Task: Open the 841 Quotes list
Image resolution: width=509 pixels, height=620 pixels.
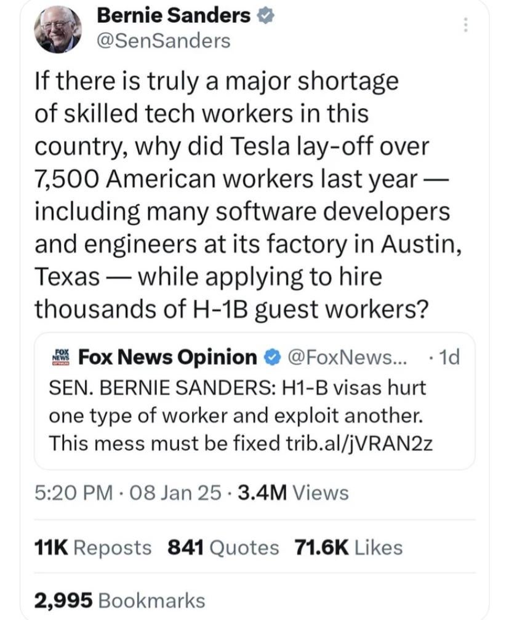Action: pos(223,547)
